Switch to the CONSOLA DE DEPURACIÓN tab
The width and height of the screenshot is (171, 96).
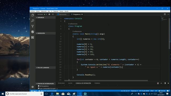coord(83,83)
